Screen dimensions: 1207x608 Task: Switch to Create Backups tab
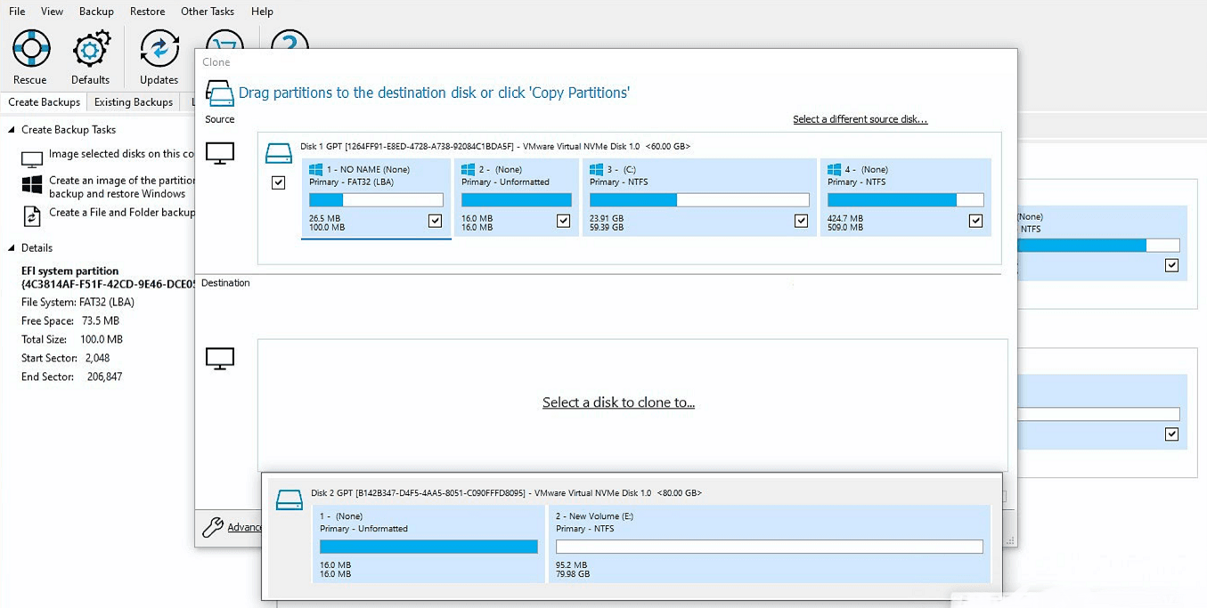click(x=44, y=102)
